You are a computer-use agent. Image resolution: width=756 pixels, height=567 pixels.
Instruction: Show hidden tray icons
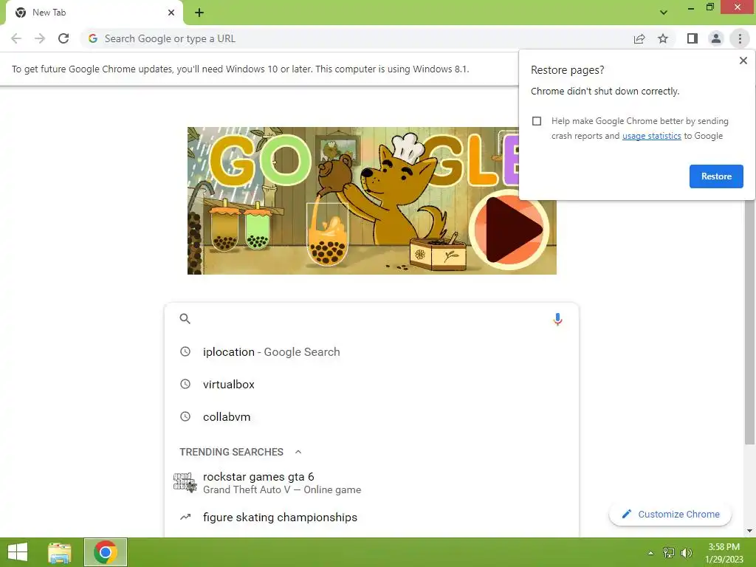click(651, 553)
